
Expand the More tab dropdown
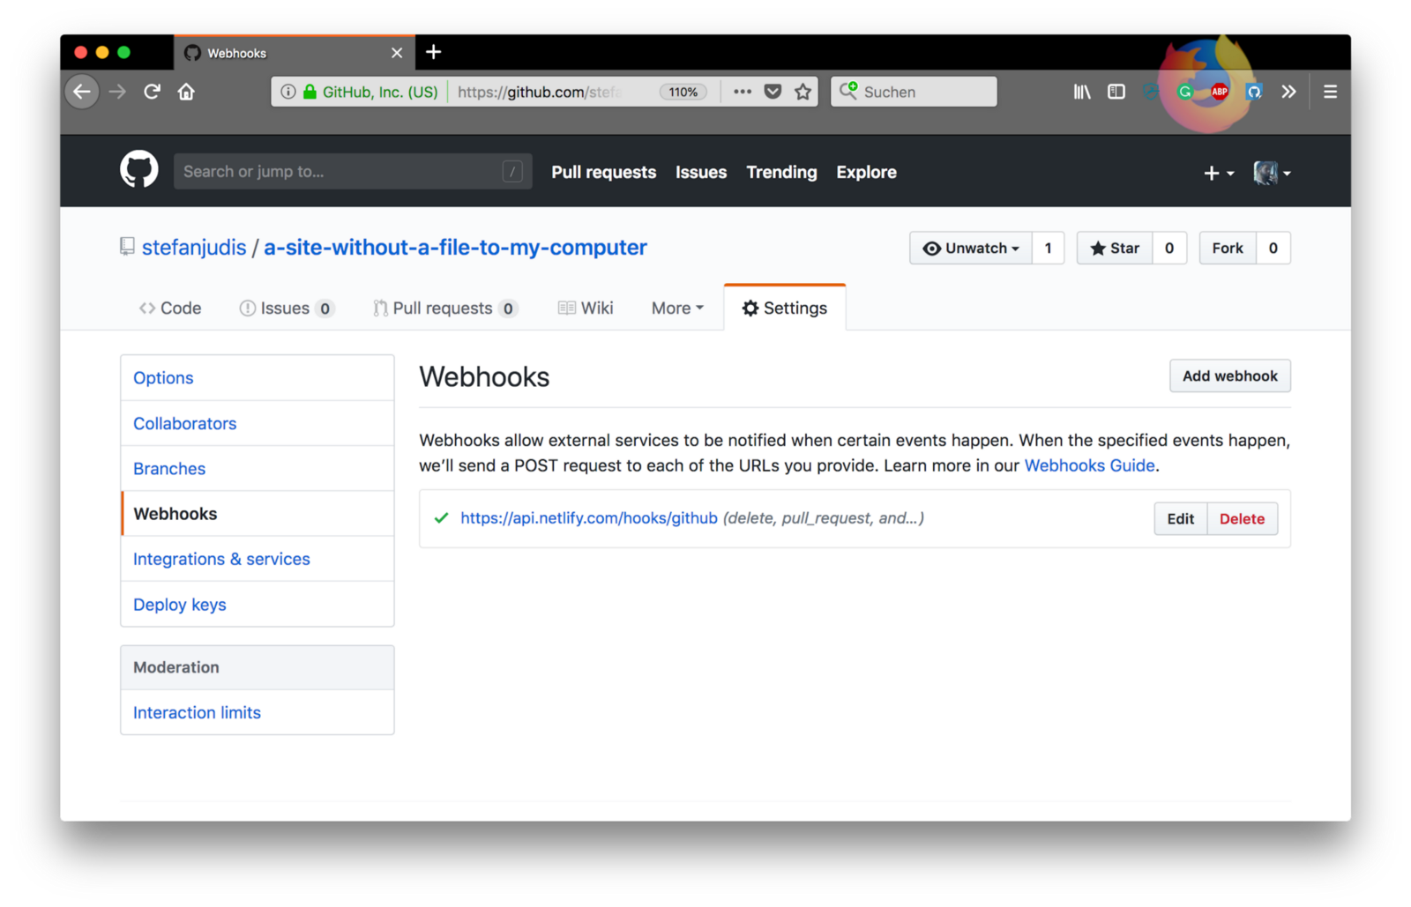677,309
